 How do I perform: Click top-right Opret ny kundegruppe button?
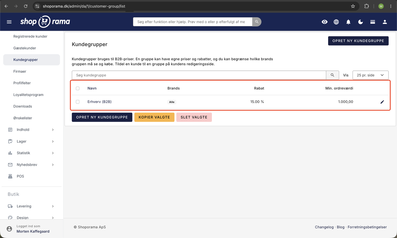[358, 41]
